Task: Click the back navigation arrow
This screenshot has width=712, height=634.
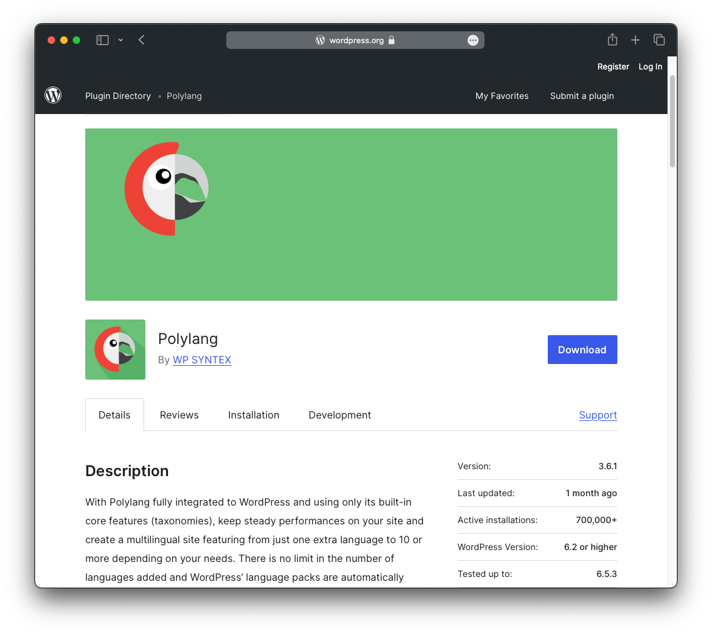Action: click(141, 39)
